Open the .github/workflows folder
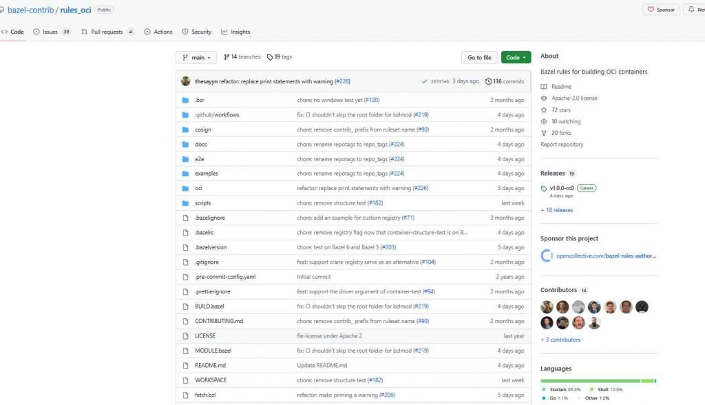Screen dimensions: 705x405 tap(217, 115)
